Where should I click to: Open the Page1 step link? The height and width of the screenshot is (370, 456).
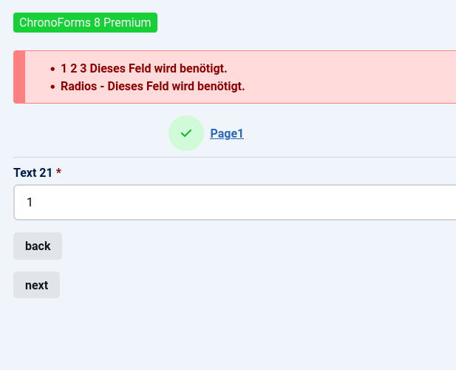coord(227,134)
